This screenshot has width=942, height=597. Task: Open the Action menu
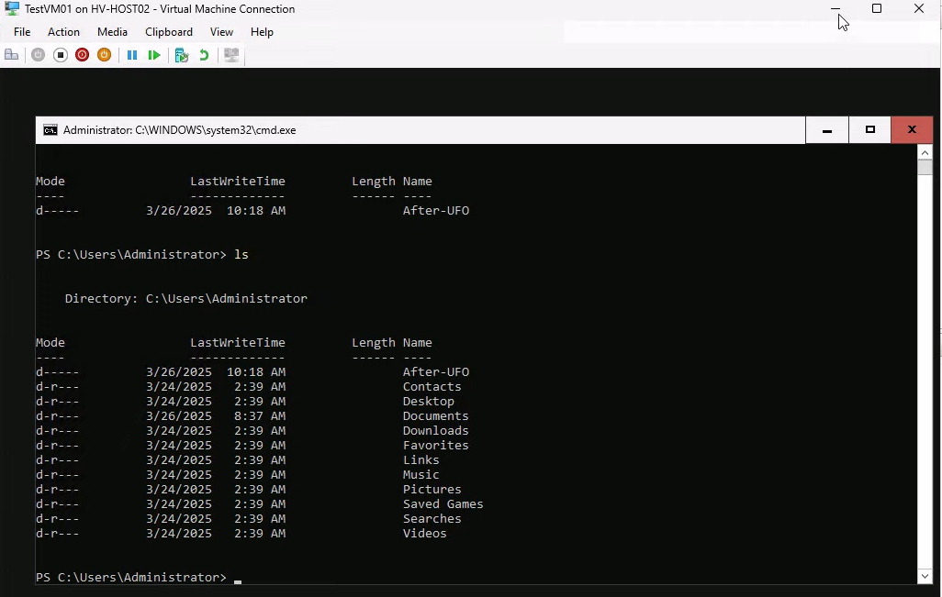[x=63, y=32]
